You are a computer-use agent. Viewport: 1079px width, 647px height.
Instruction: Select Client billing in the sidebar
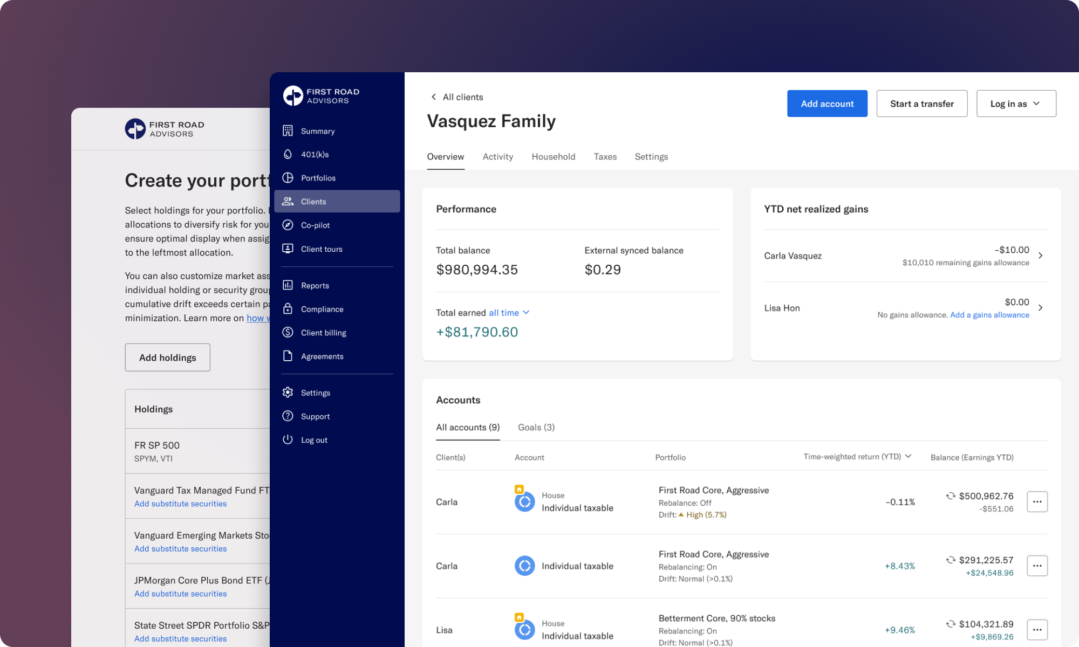pyautogui.click(x=324, y=332)
